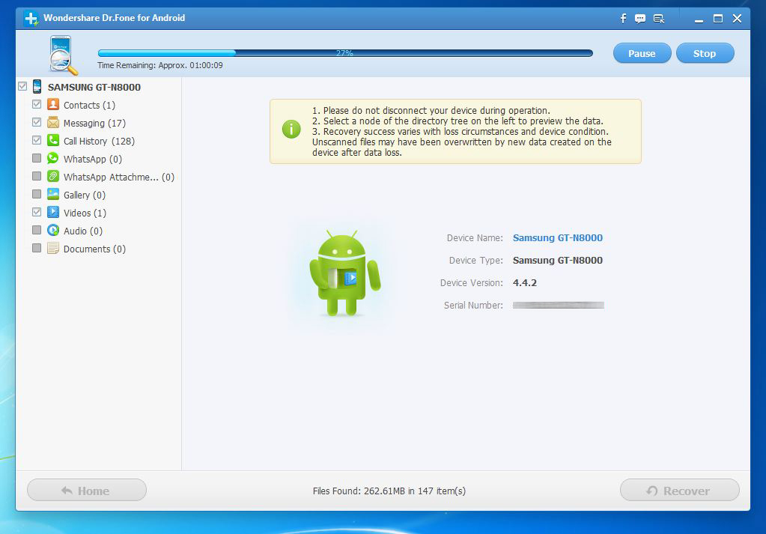Click the Audio icon
Viewport: 766px width, 534px height.
(x=52, y=230)
